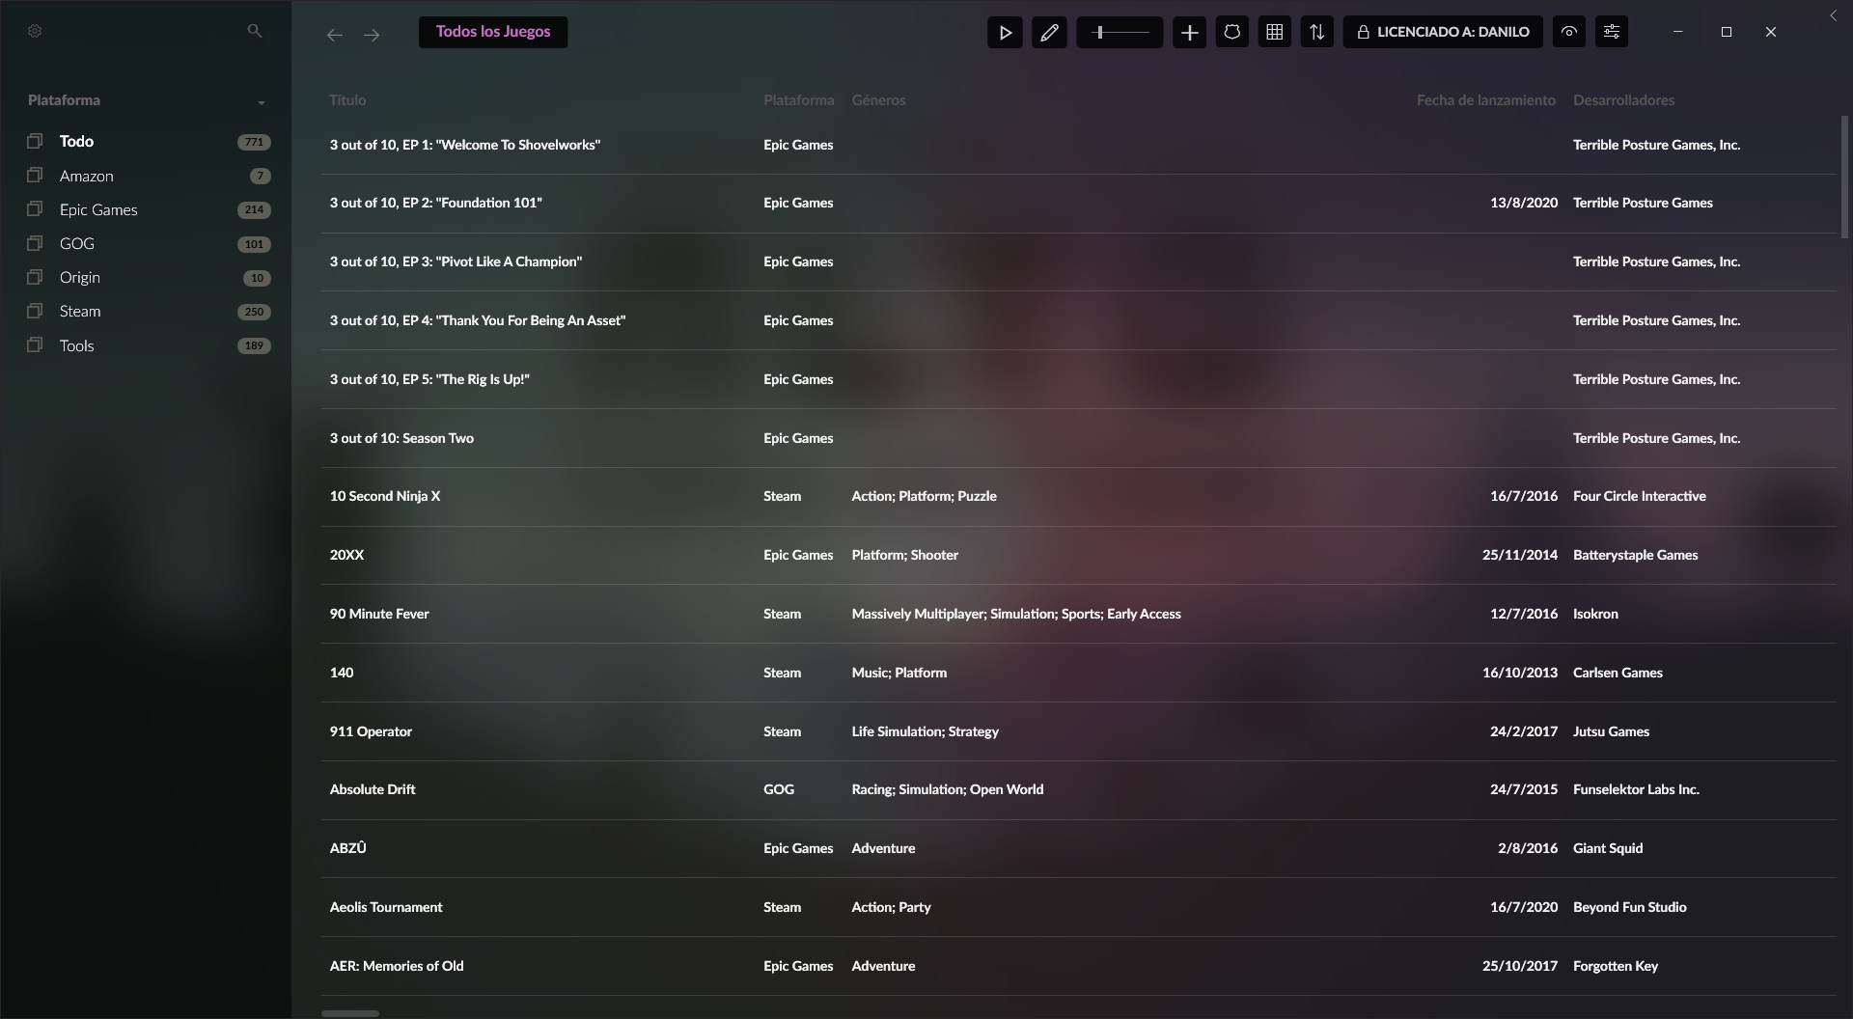1853x1019 pixels.
Task: Click the Music; Platform genre cell
Action: (x=899, y=673)
